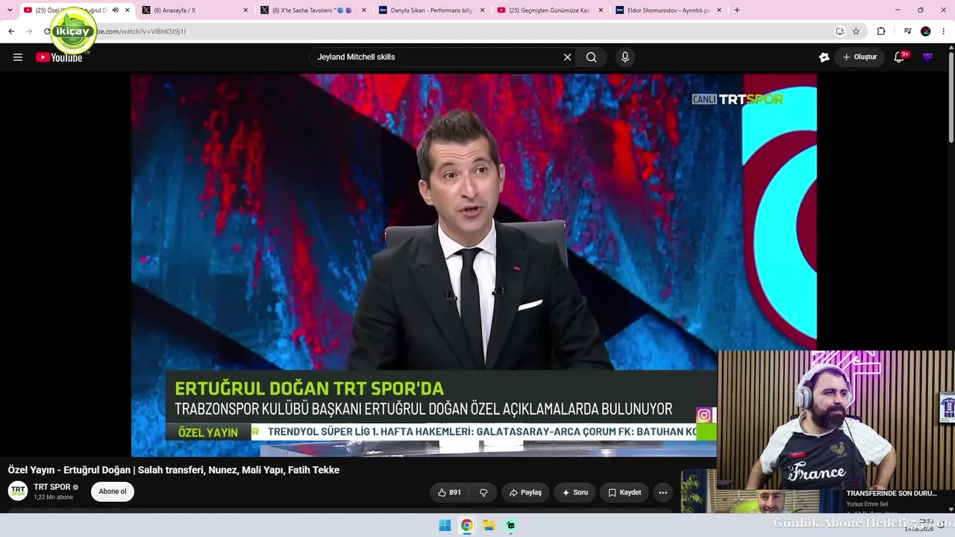Click the video player frame

tap(474, 265)
